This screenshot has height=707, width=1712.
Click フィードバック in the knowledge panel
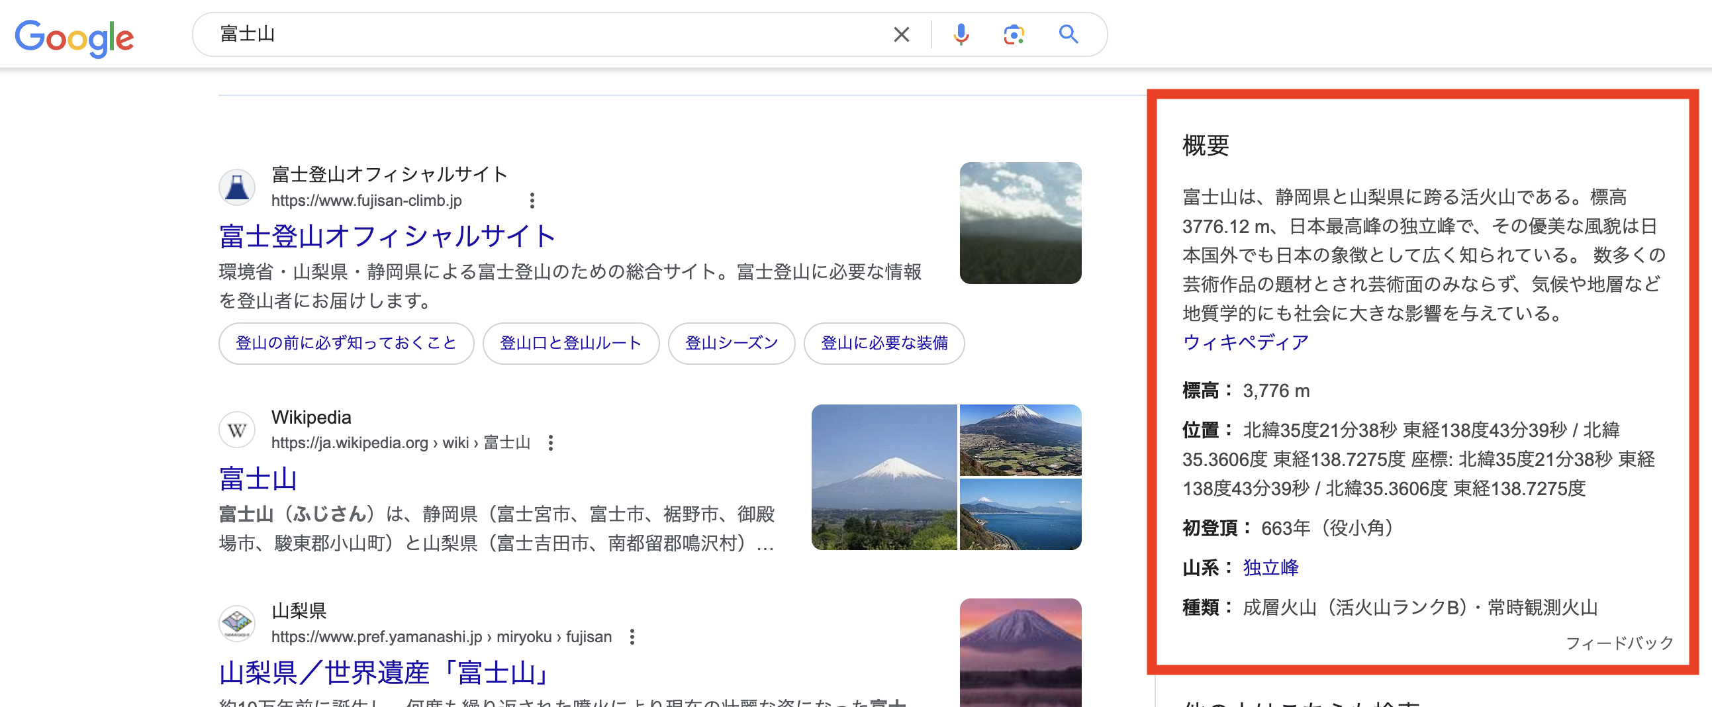tap(1619, 643)
